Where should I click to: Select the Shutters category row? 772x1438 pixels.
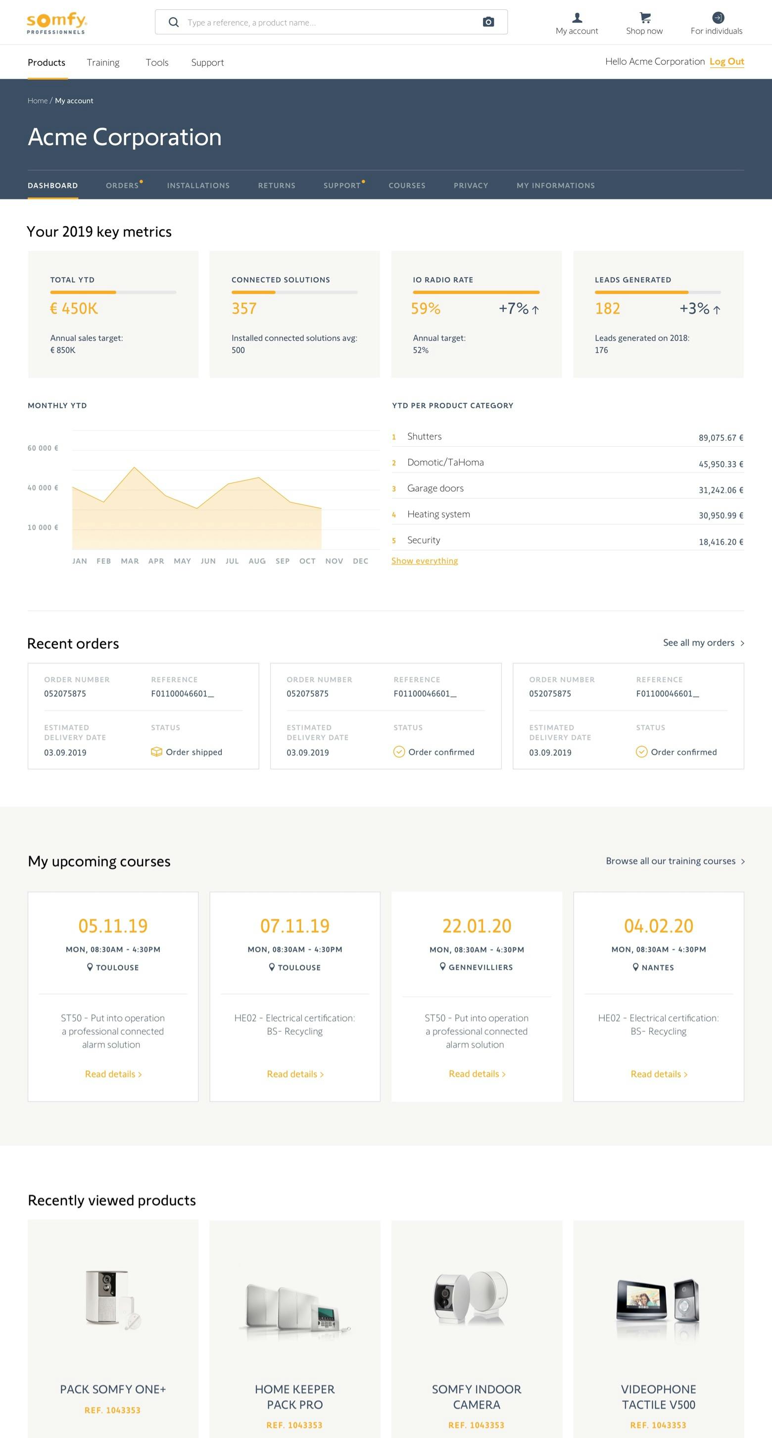click(x=568, y=436)
